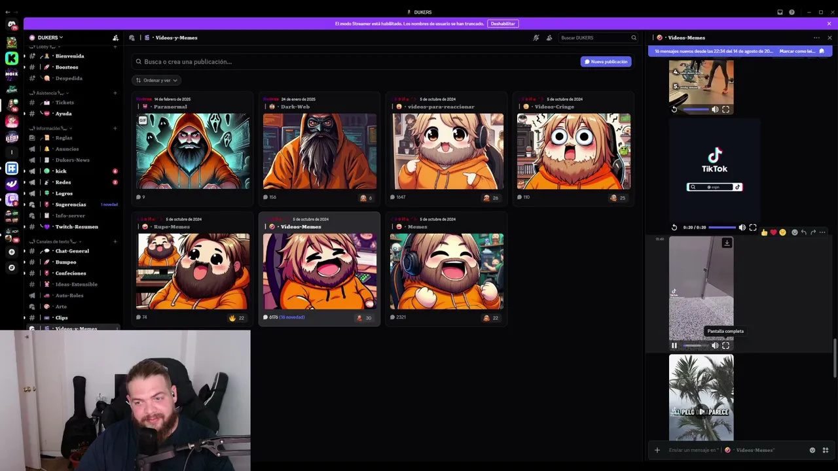Open the help question mark icon
Screen dimensions: 838x471
point(792,12)
